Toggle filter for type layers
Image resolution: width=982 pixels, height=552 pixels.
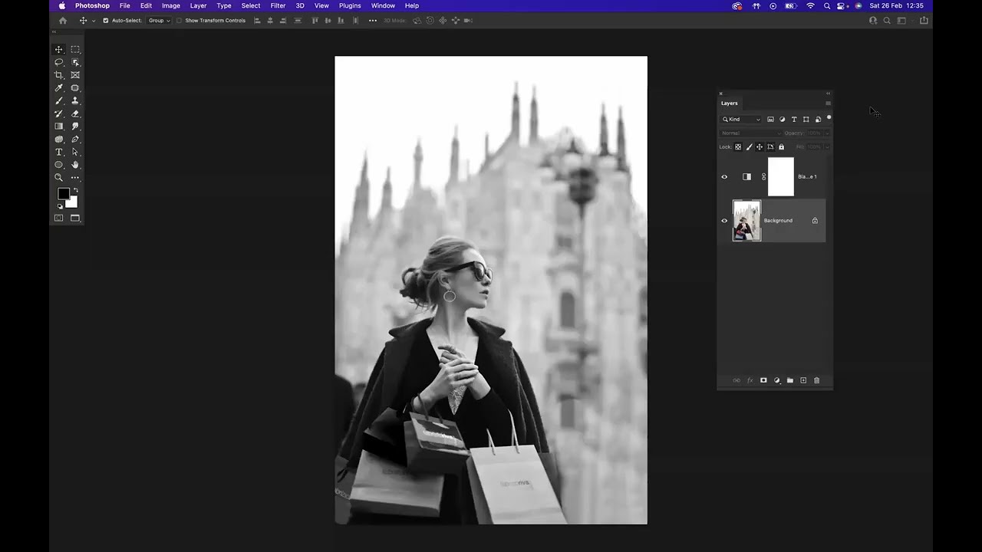click(794, 120)
